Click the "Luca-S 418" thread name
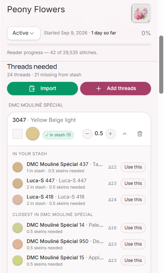Image resolution: width=164 pixels, height=273 pixels. coord(40,197)
